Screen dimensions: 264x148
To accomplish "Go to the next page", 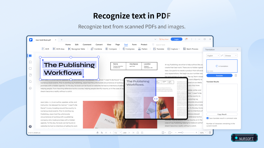I will pyautogui.click(x=129, y=133).
